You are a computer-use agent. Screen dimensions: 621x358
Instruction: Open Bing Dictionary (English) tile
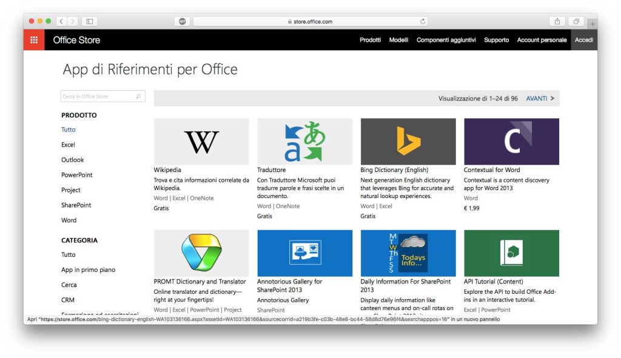(x=408, y=141)
